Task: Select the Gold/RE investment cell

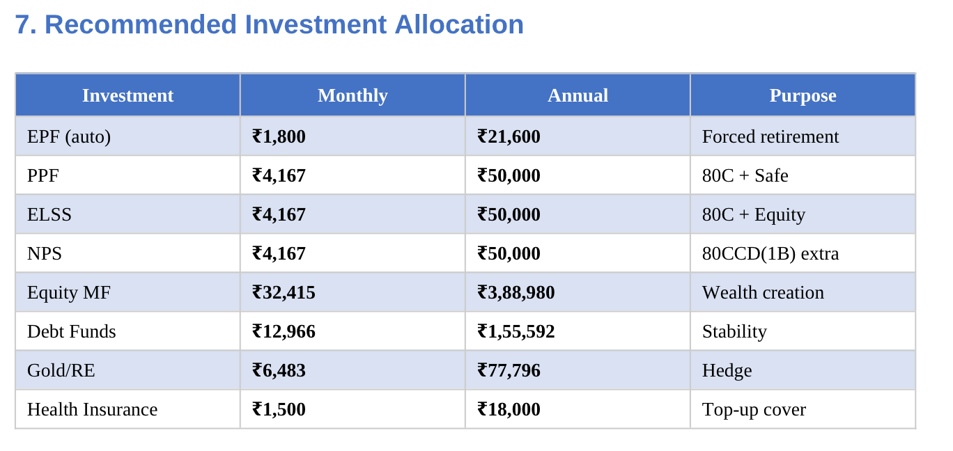Action: [x=61, y=370]
